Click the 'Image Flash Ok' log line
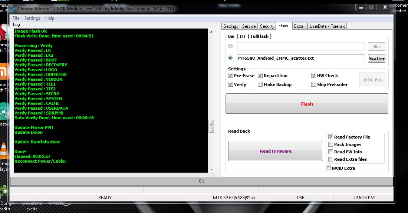The width and height of the screenshot is (408, 213). click(x=31, y=31)
